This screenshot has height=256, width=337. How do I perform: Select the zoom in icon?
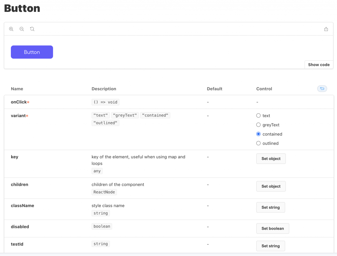pyautogui.click(x=11, y=29)
